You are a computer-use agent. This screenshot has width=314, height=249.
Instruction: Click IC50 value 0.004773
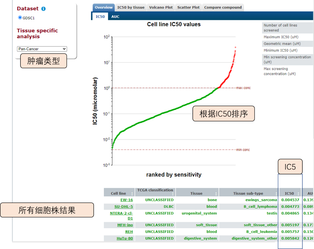coord(290,206)
